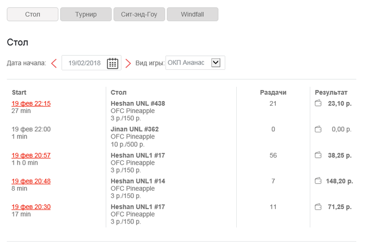Go to next date with right arrow
The height and width of the screenshot is (249, 365).
[128, 63]
